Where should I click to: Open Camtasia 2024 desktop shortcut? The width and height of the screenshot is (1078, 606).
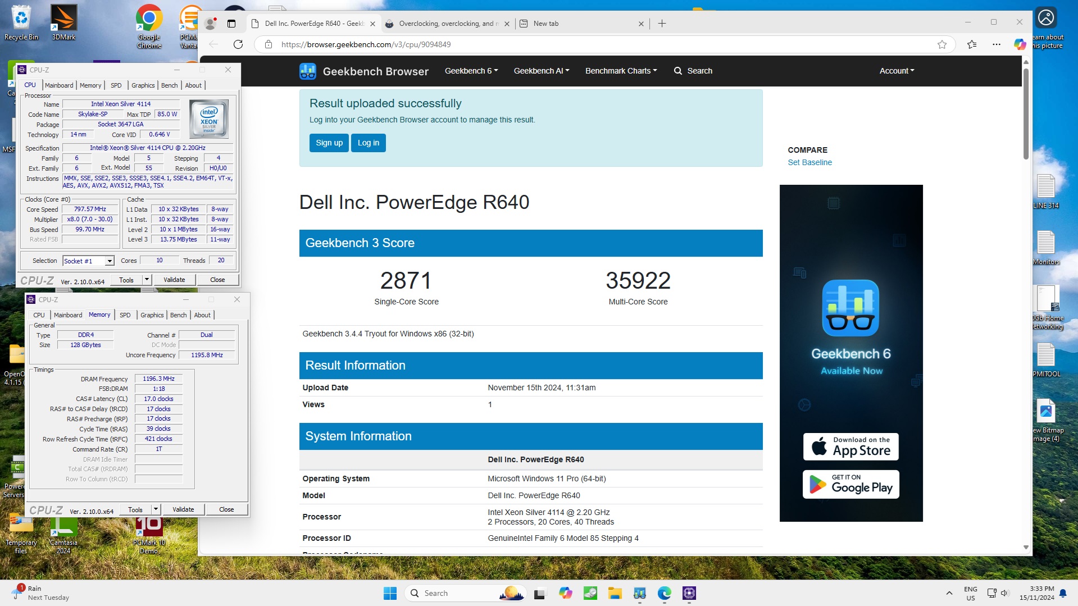coord(63,535)
